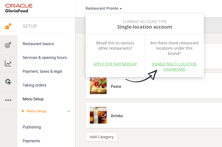Expand Services & opening hours section
This screenshot has width=222, height=147.
45,58
